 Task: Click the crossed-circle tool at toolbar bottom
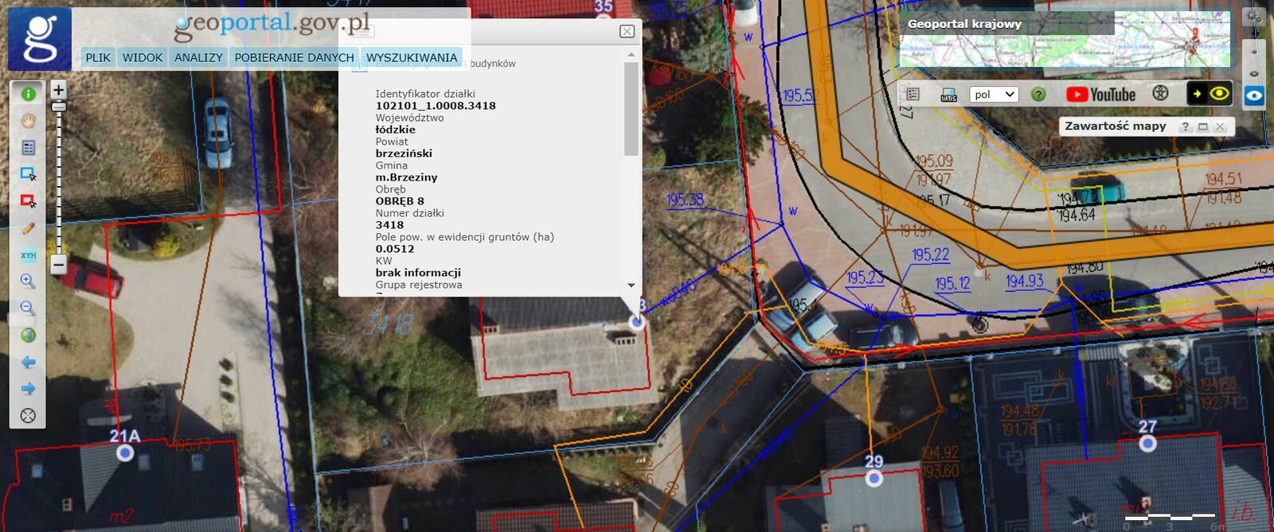29,415
